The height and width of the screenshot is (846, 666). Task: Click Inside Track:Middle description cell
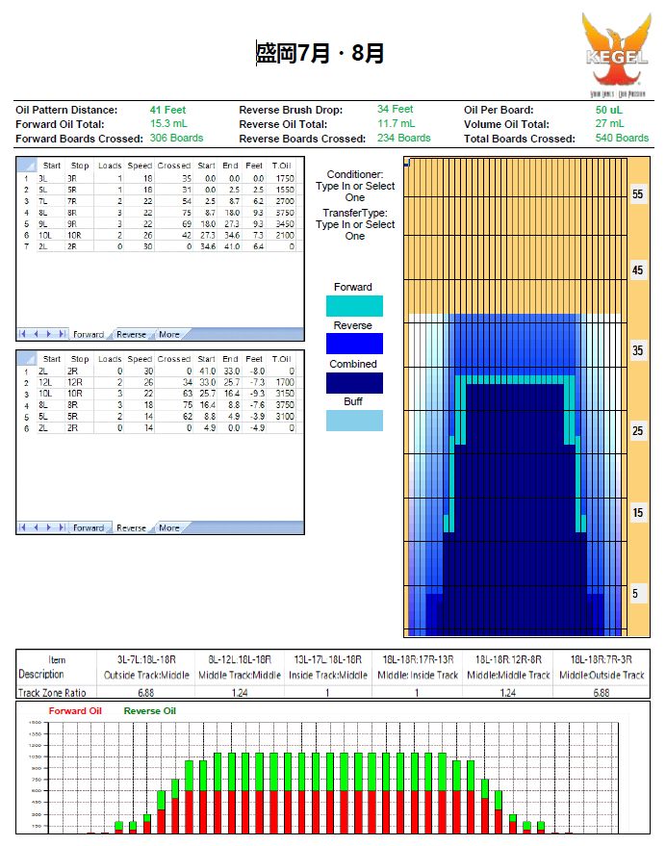327,675
